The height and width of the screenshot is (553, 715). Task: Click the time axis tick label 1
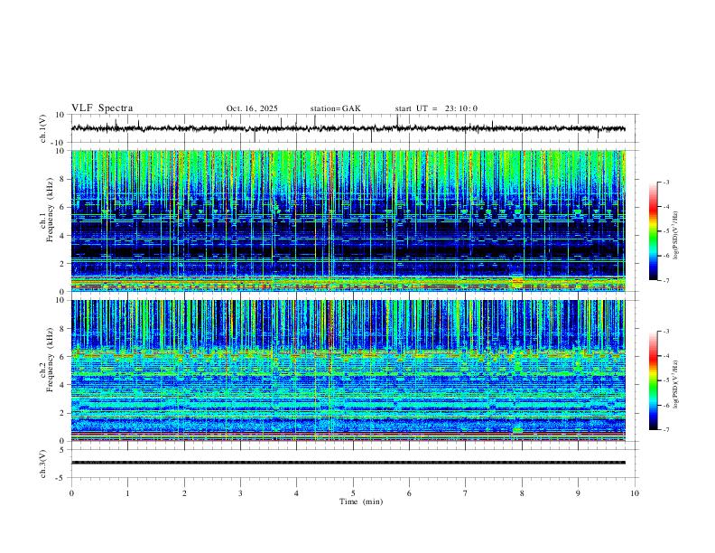pyautogui.click(x=127, y=493)
